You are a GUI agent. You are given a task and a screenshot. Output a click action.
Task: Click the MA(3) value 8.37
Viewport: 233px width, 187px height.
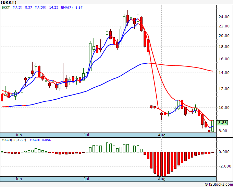tap(28, 8)
